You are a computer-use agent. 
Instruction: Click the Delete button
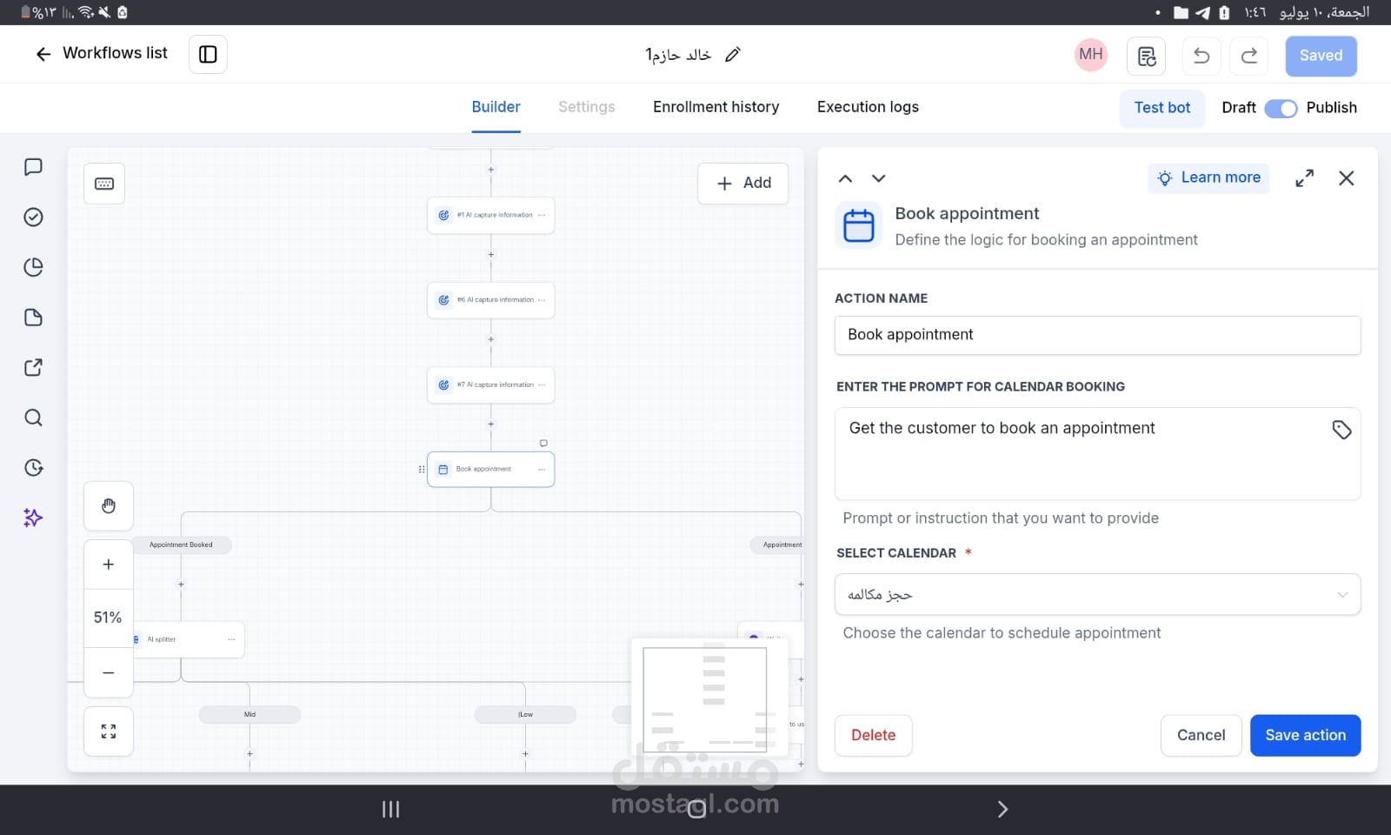click(x=873, y=736)
